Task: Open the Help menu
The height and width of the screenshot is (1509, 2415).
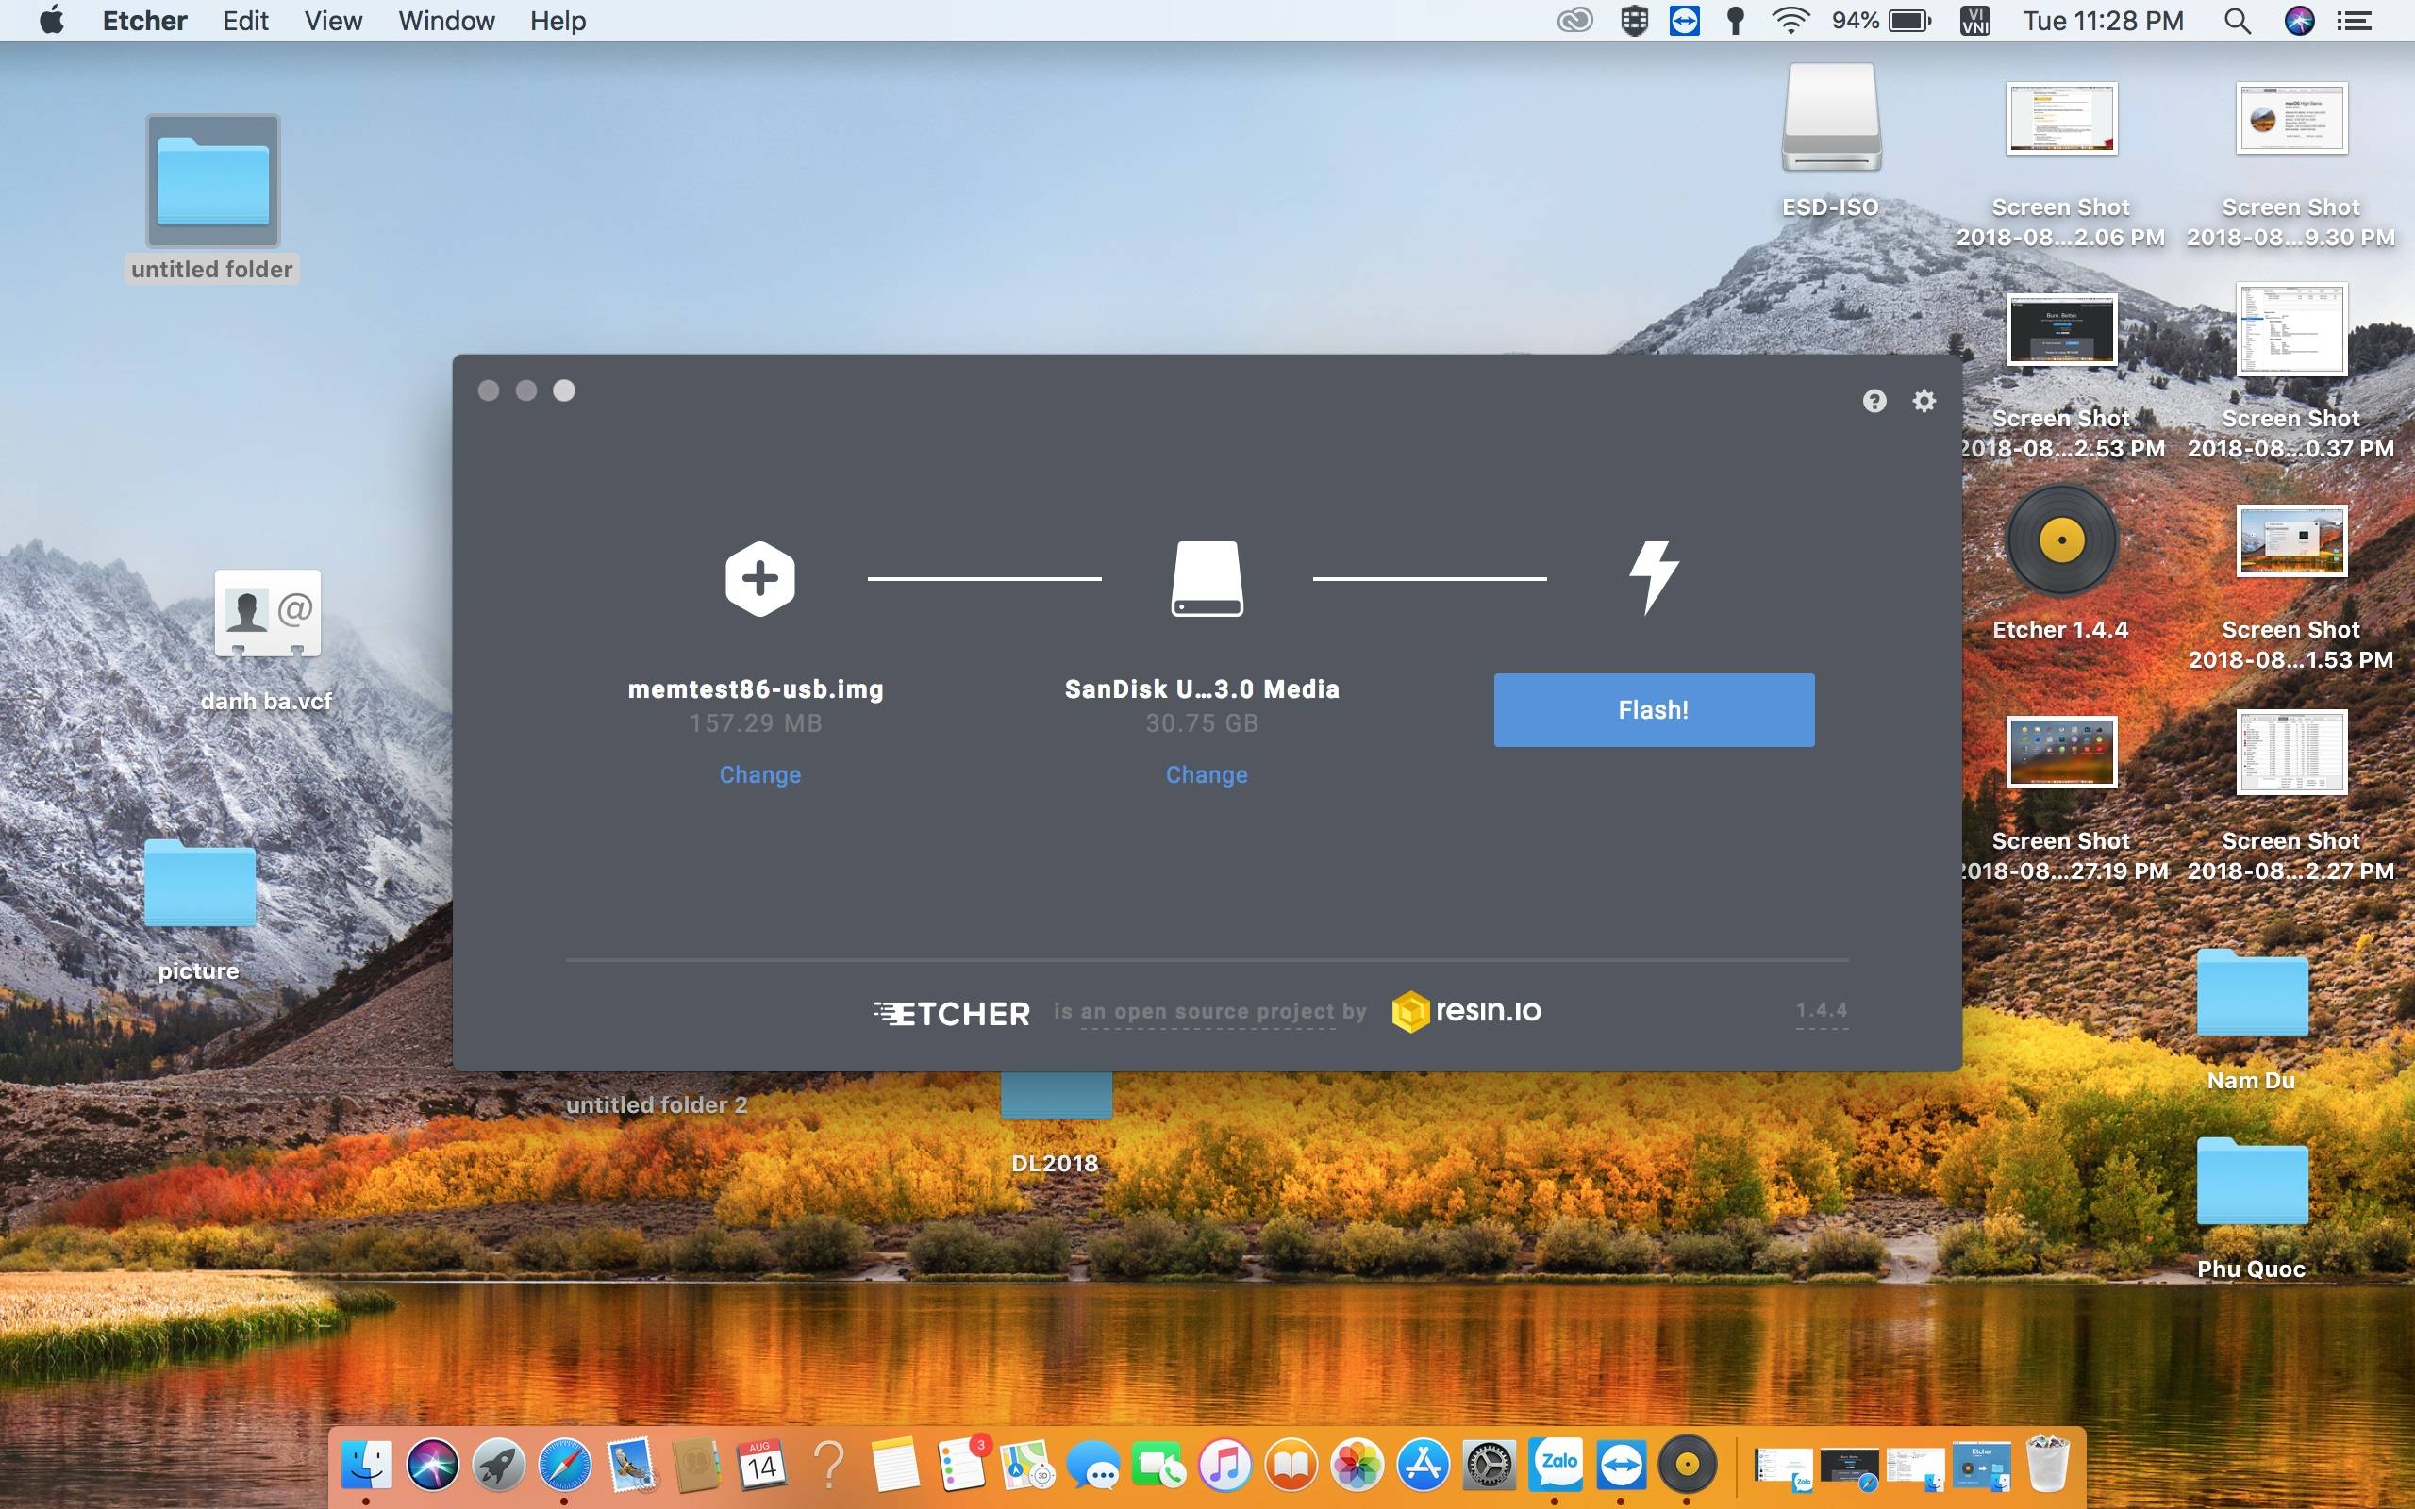Action: coord(558,21)
